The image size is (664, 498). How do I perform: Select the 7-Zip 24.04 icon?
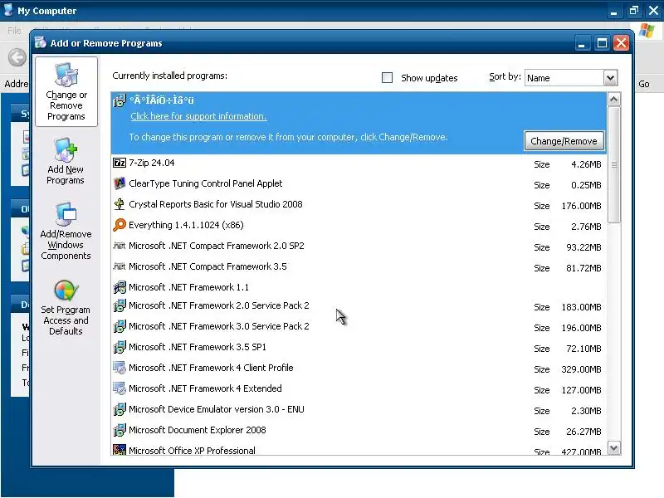pyautogui.click(x=120, y=163)
